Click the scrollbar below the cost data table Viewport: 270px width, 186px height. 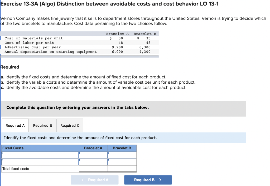pos(79,56)
